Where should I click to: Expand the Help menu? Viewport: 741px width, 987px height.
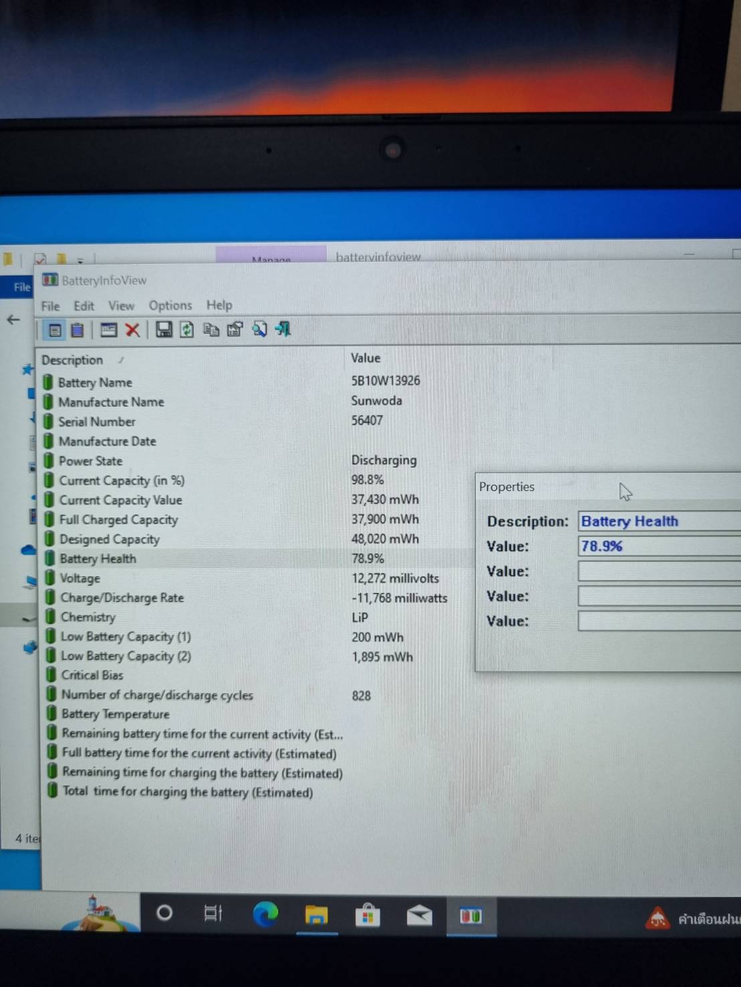[x=219, y=305]
